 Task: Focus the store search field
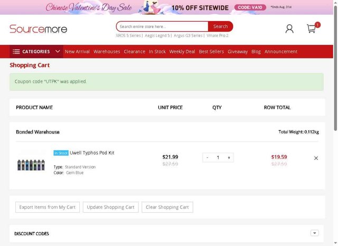click(x=162, y=26)
